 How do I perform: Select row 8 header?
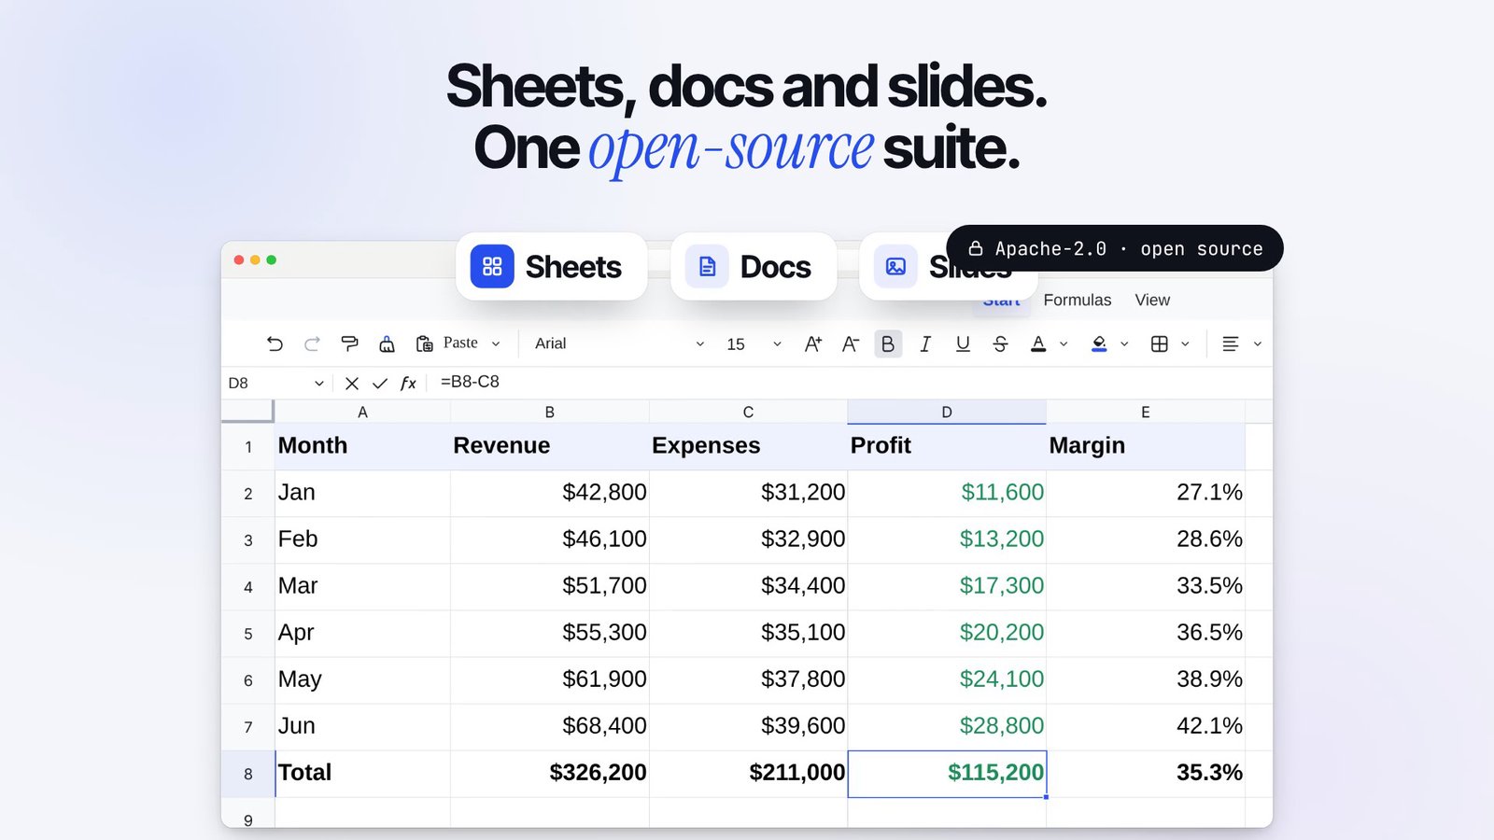[247, 774]
